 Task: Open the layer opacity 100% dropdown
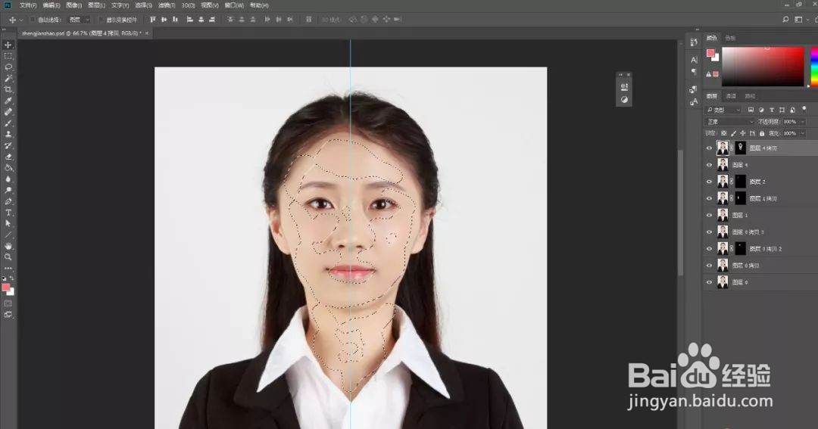pyautogui.click(x=803, y=122)
